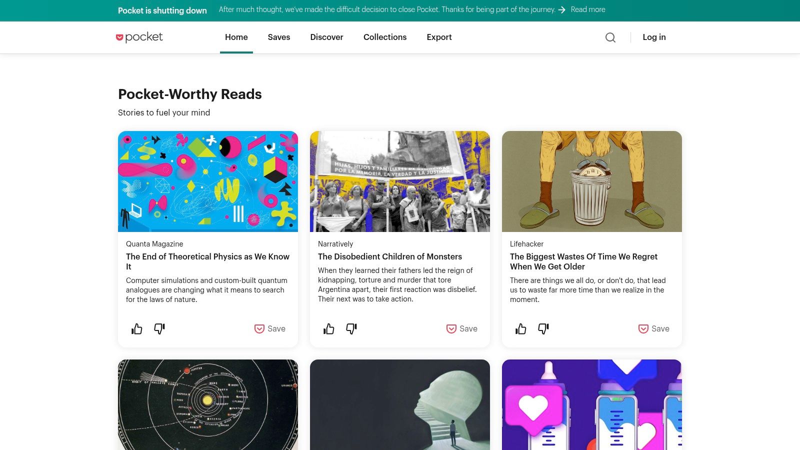
Task: Click the search magnifier icon
Action: pos(610,37)
